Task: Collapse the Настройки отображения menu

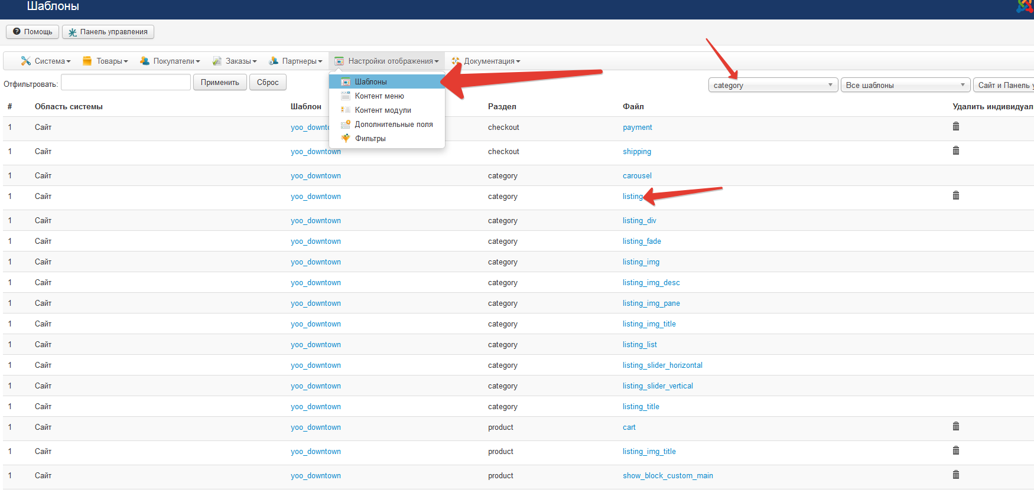Action: [386, 61]
